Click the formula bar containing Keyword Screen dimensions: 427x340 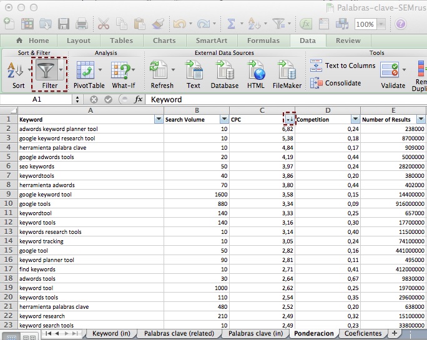click(x=286, y=99)
